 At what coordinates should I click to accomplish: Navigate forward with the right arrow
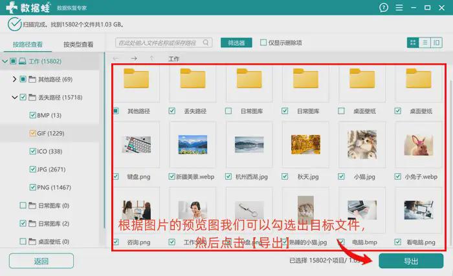[134, 59]
